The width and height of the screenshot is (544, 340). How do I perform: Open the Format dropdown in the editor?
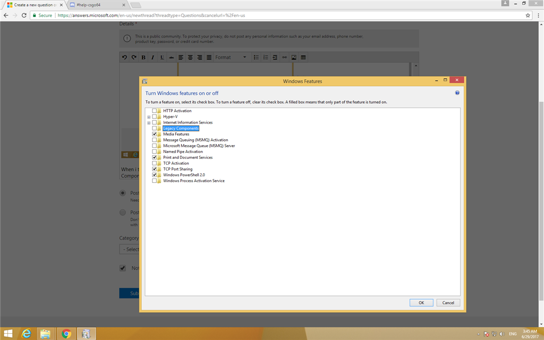(231, 57)
